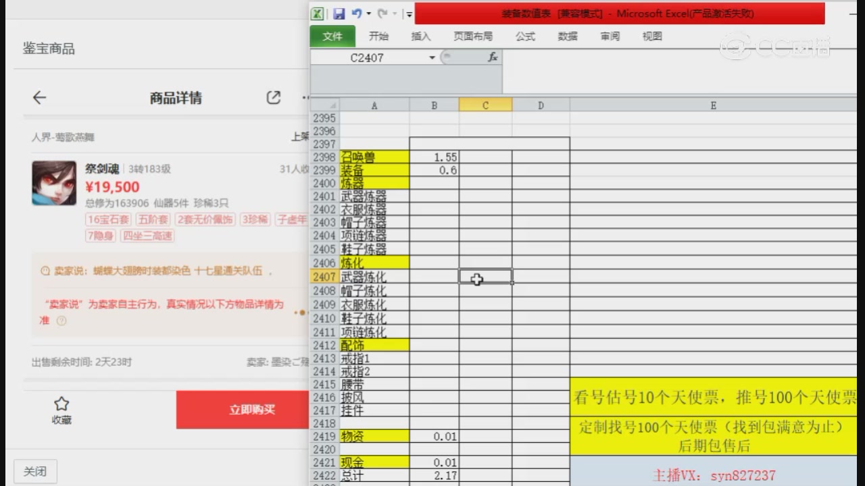Select the total value 2.17 cell

[435, 475]
